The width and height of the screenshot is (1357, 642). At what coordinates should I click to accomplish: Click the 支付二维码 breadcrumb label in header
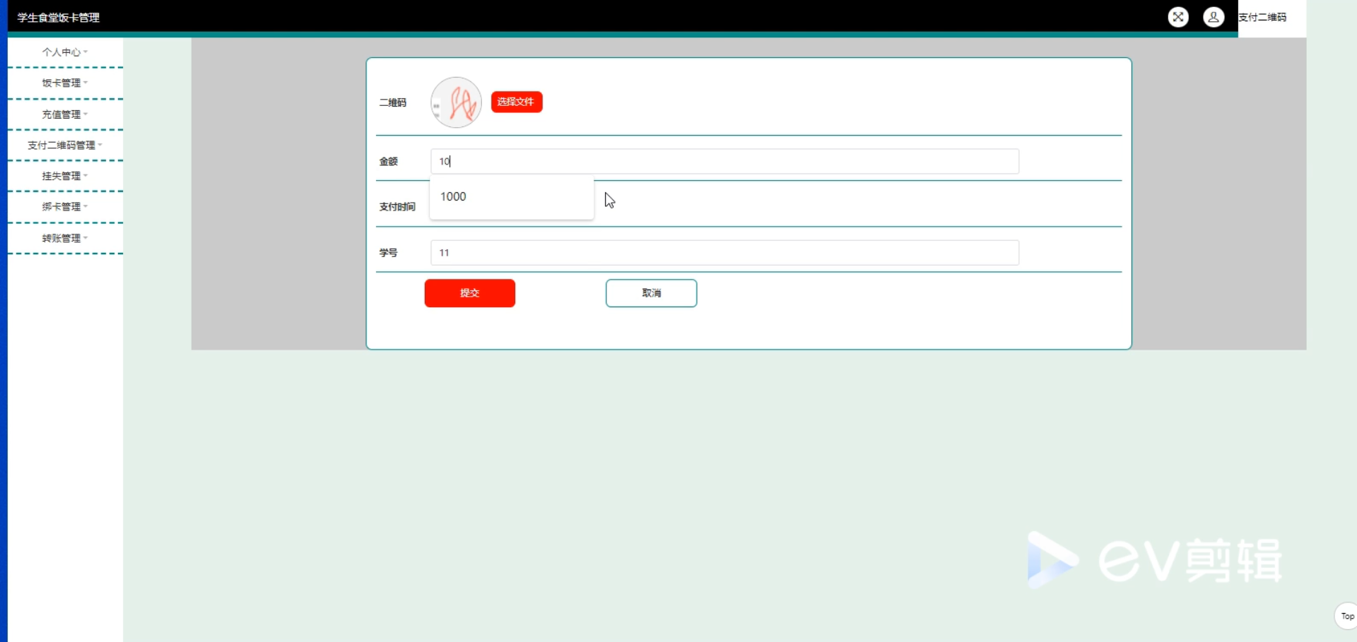pyautogui.click(x=1262, y=17)
